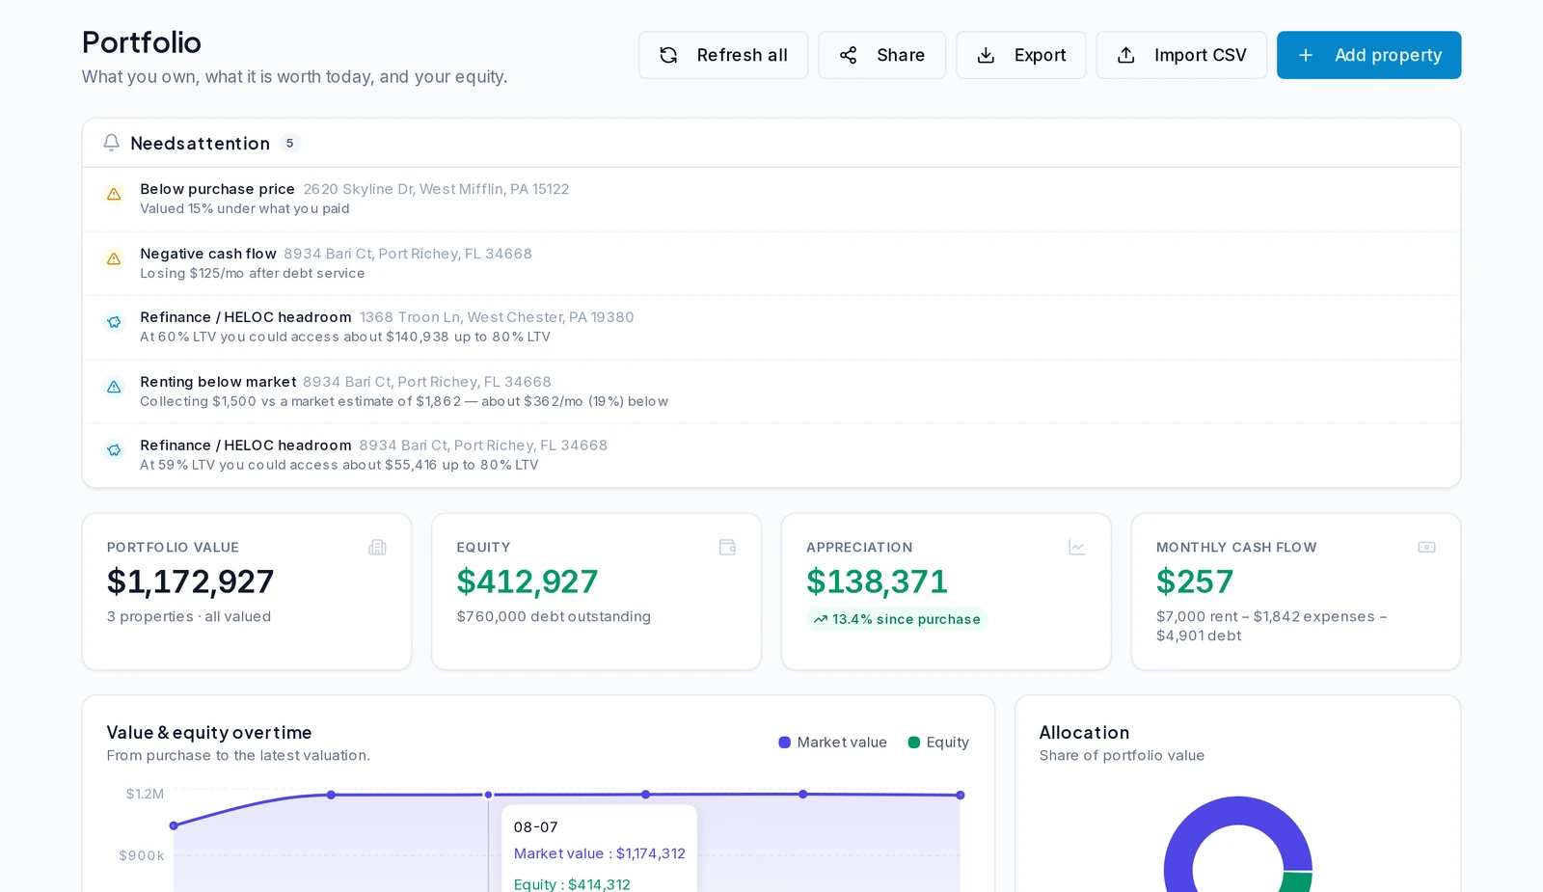Screen dimensions: 1543x892
Task: Click the piggy bank icon beside the 59% LTV alert
Action: (x=114, y=450)
